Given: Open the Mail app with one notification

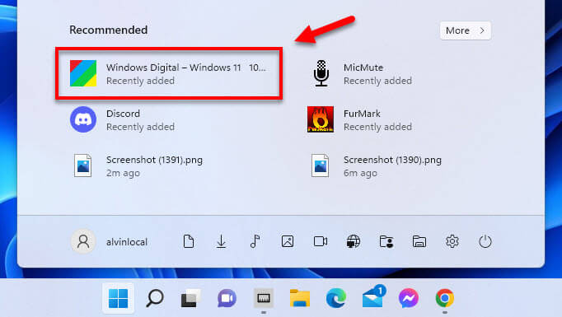Looking at the screenshot, I should pyautogui.click(x=373, y=296).
